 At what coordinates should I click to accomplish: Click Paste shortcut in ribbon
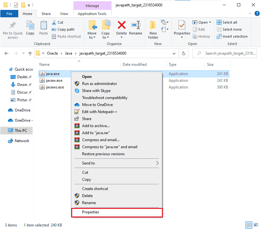[66, 36]
